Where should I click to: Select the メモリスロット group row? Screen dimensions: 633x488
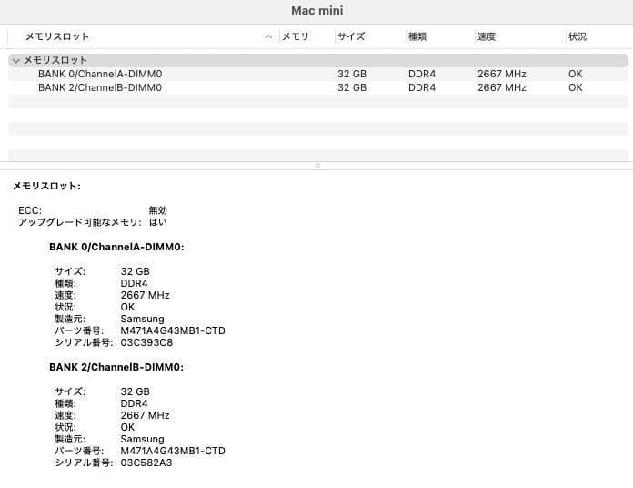click(x=55, y=60)
